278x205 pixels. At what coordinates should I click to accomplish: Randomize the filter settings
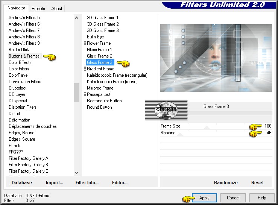[x=226, y=183]
